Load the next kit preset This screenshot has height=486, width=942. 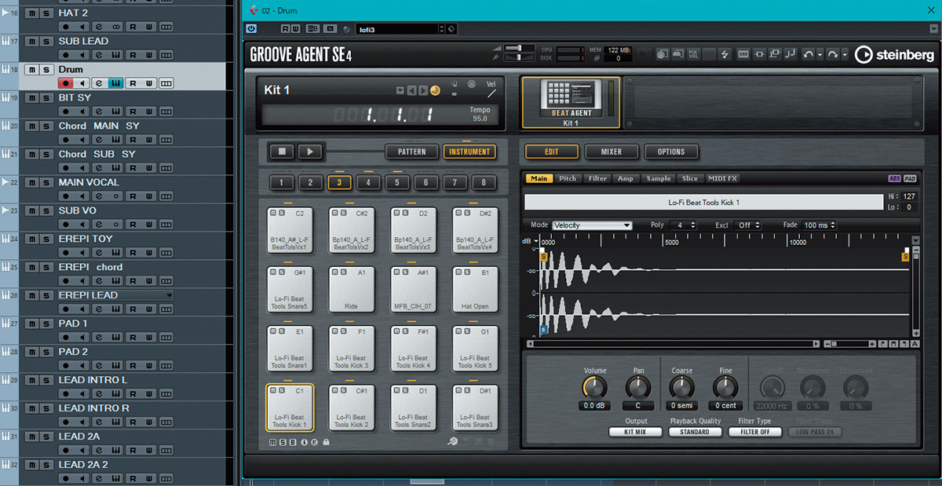coord(423,90)
